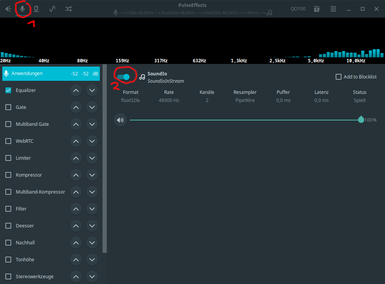Disable the SoundIo stream toggle switch
Screen dimensions: 385x284
pyautogui.click(x=123, y=77)
